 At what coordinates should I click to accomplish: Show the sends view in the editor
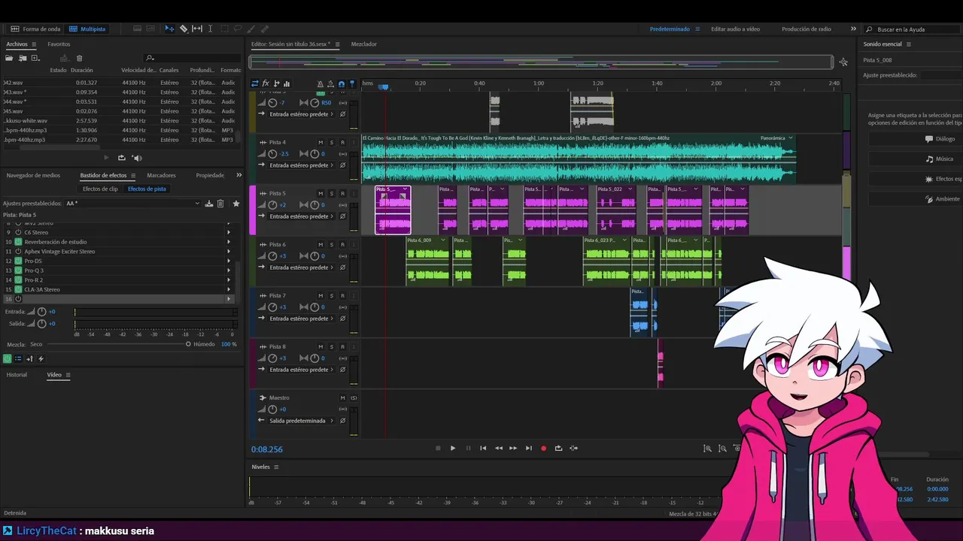click(x=276, y=83)
